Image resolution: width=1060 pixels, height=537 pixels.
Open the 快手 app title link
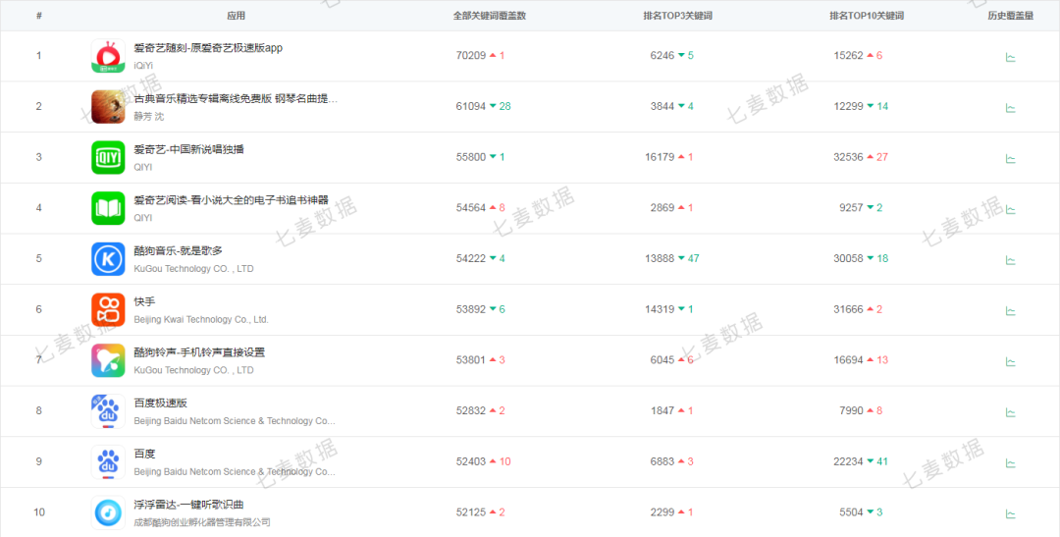144,301
